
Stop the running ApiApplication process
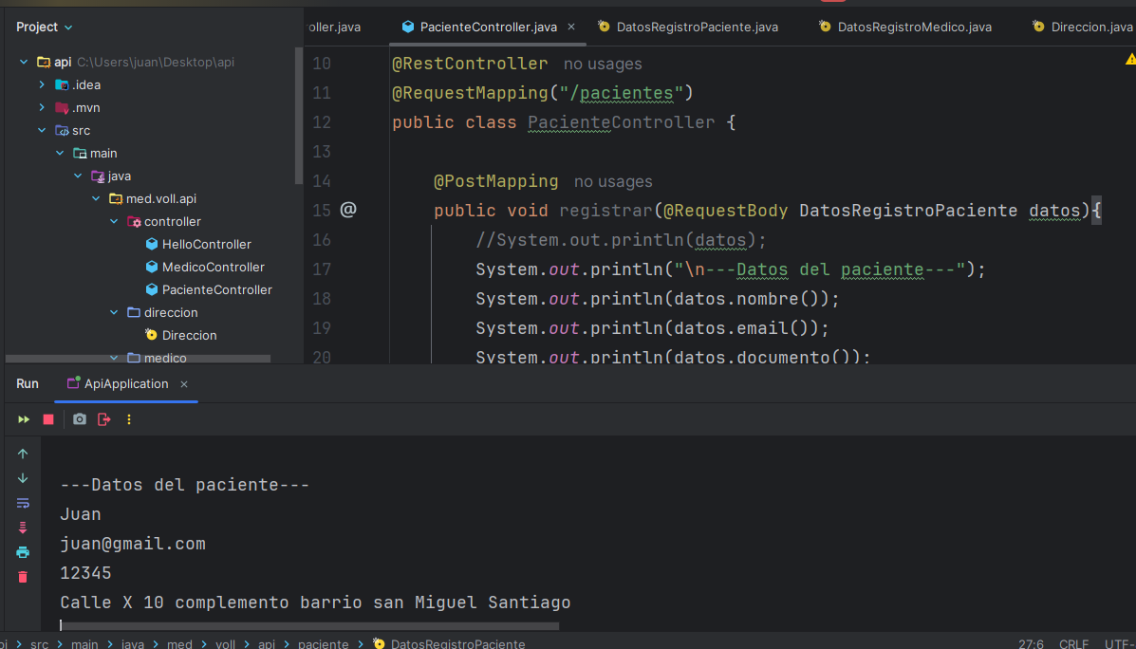coord(48,419)
